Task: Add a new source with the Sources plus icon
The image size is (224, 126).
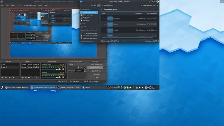Action: pyautogui.click(x=22, y=77)
